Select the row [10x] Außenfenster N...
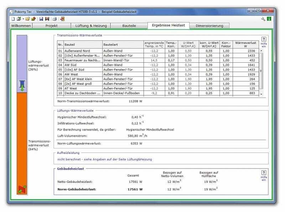This screenshot has width=285, height=212. click(x=158, y=56)
